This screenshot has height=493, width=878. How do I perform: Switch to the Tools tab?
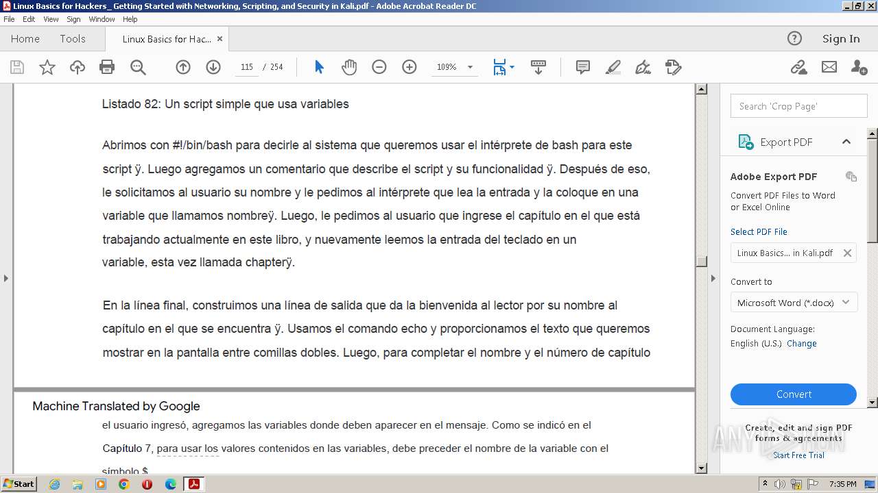click(73, 39)
